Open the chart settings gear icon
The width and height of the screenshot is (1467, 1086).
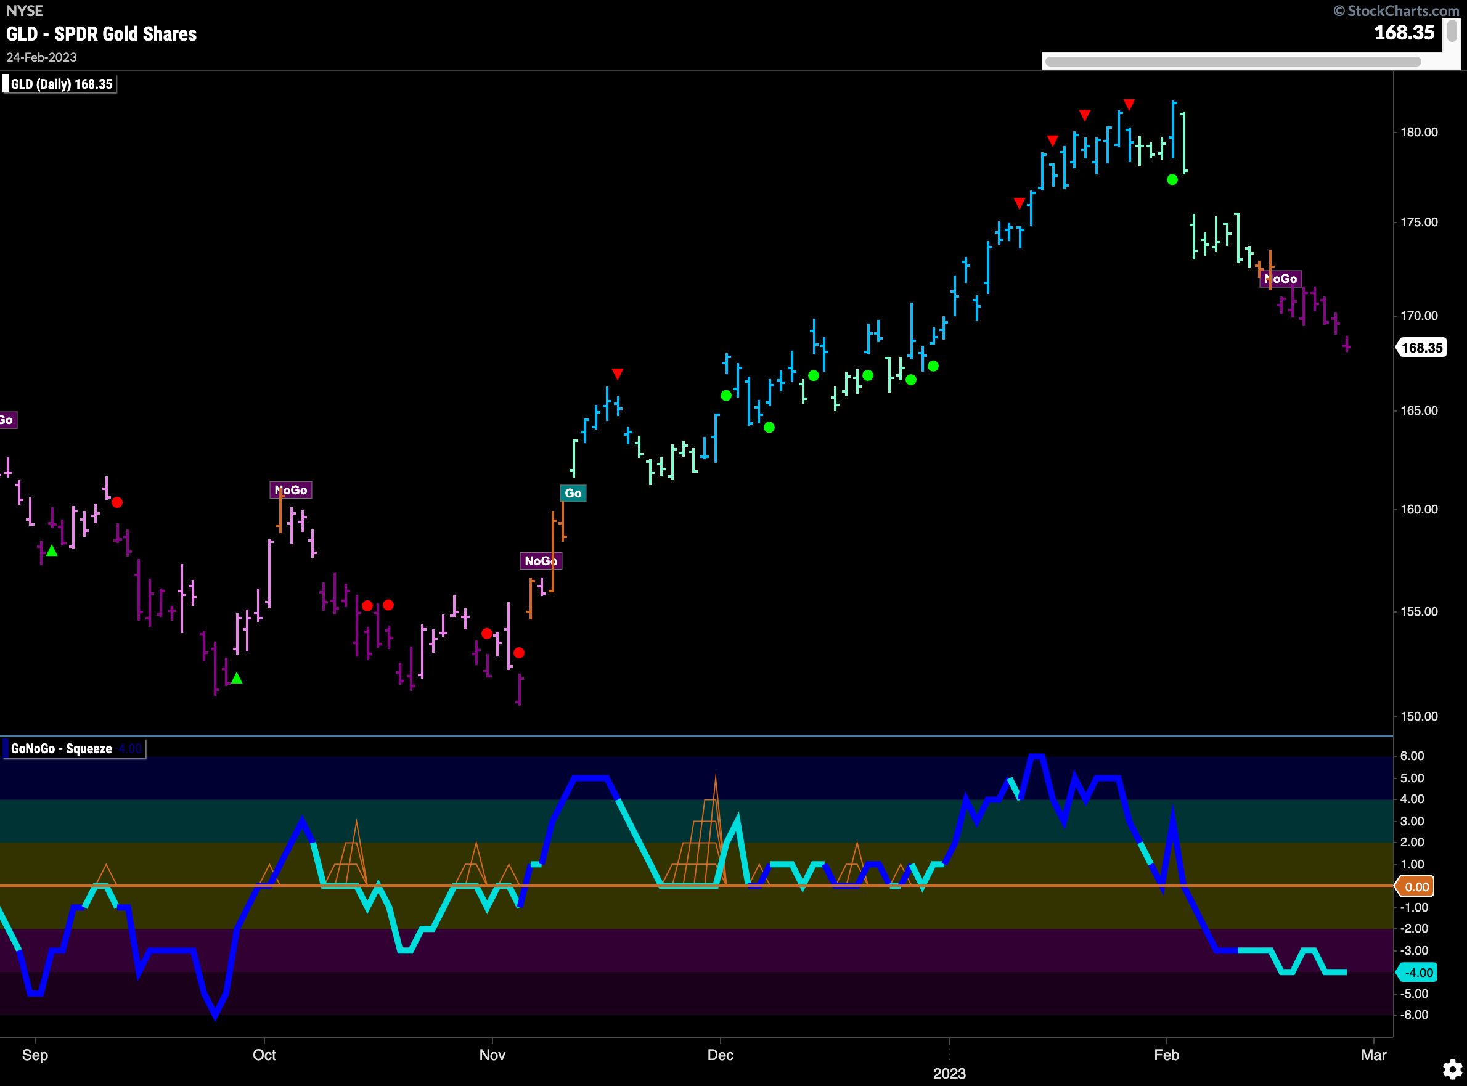pyautogui.click(x=1452, y=1069)
